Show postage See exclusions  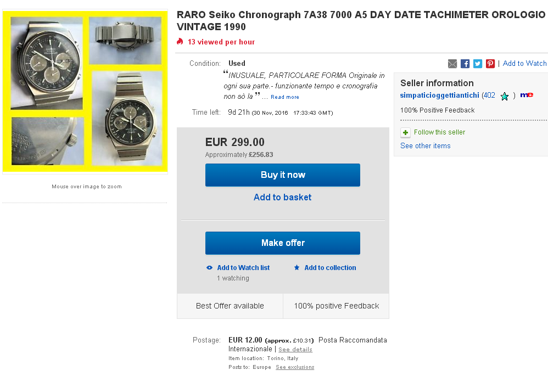point(295,367)
